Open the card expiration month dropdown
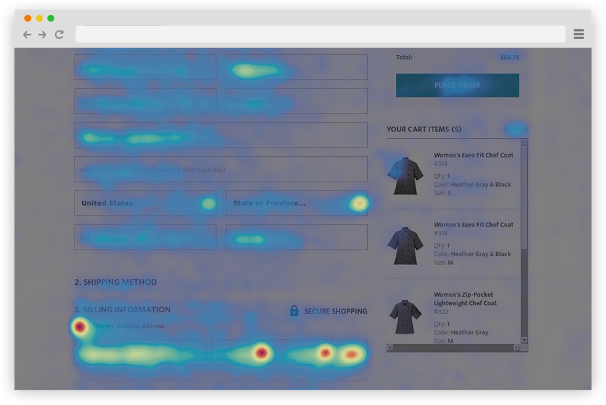This screenshot has height=405, width=606. 243,352
